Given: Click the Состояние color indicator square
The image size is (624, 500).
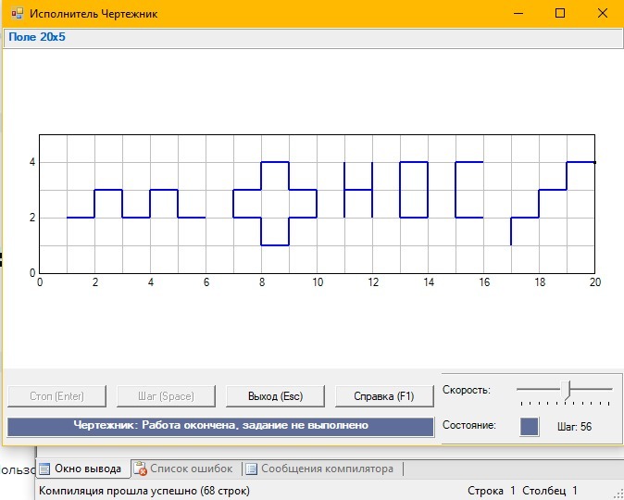Looking at the screenshot, I should [x=529, y=426].
